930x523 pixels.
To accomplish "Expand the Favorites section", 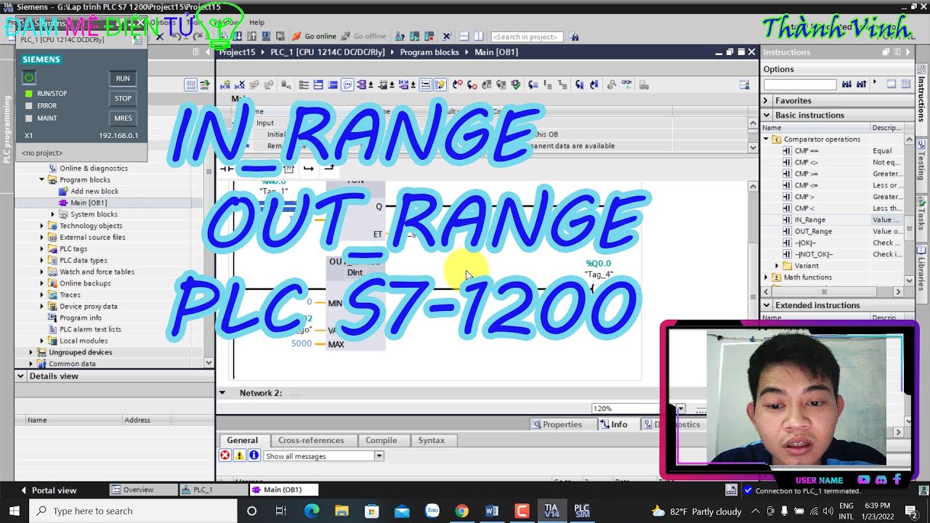I will (766, 100).
